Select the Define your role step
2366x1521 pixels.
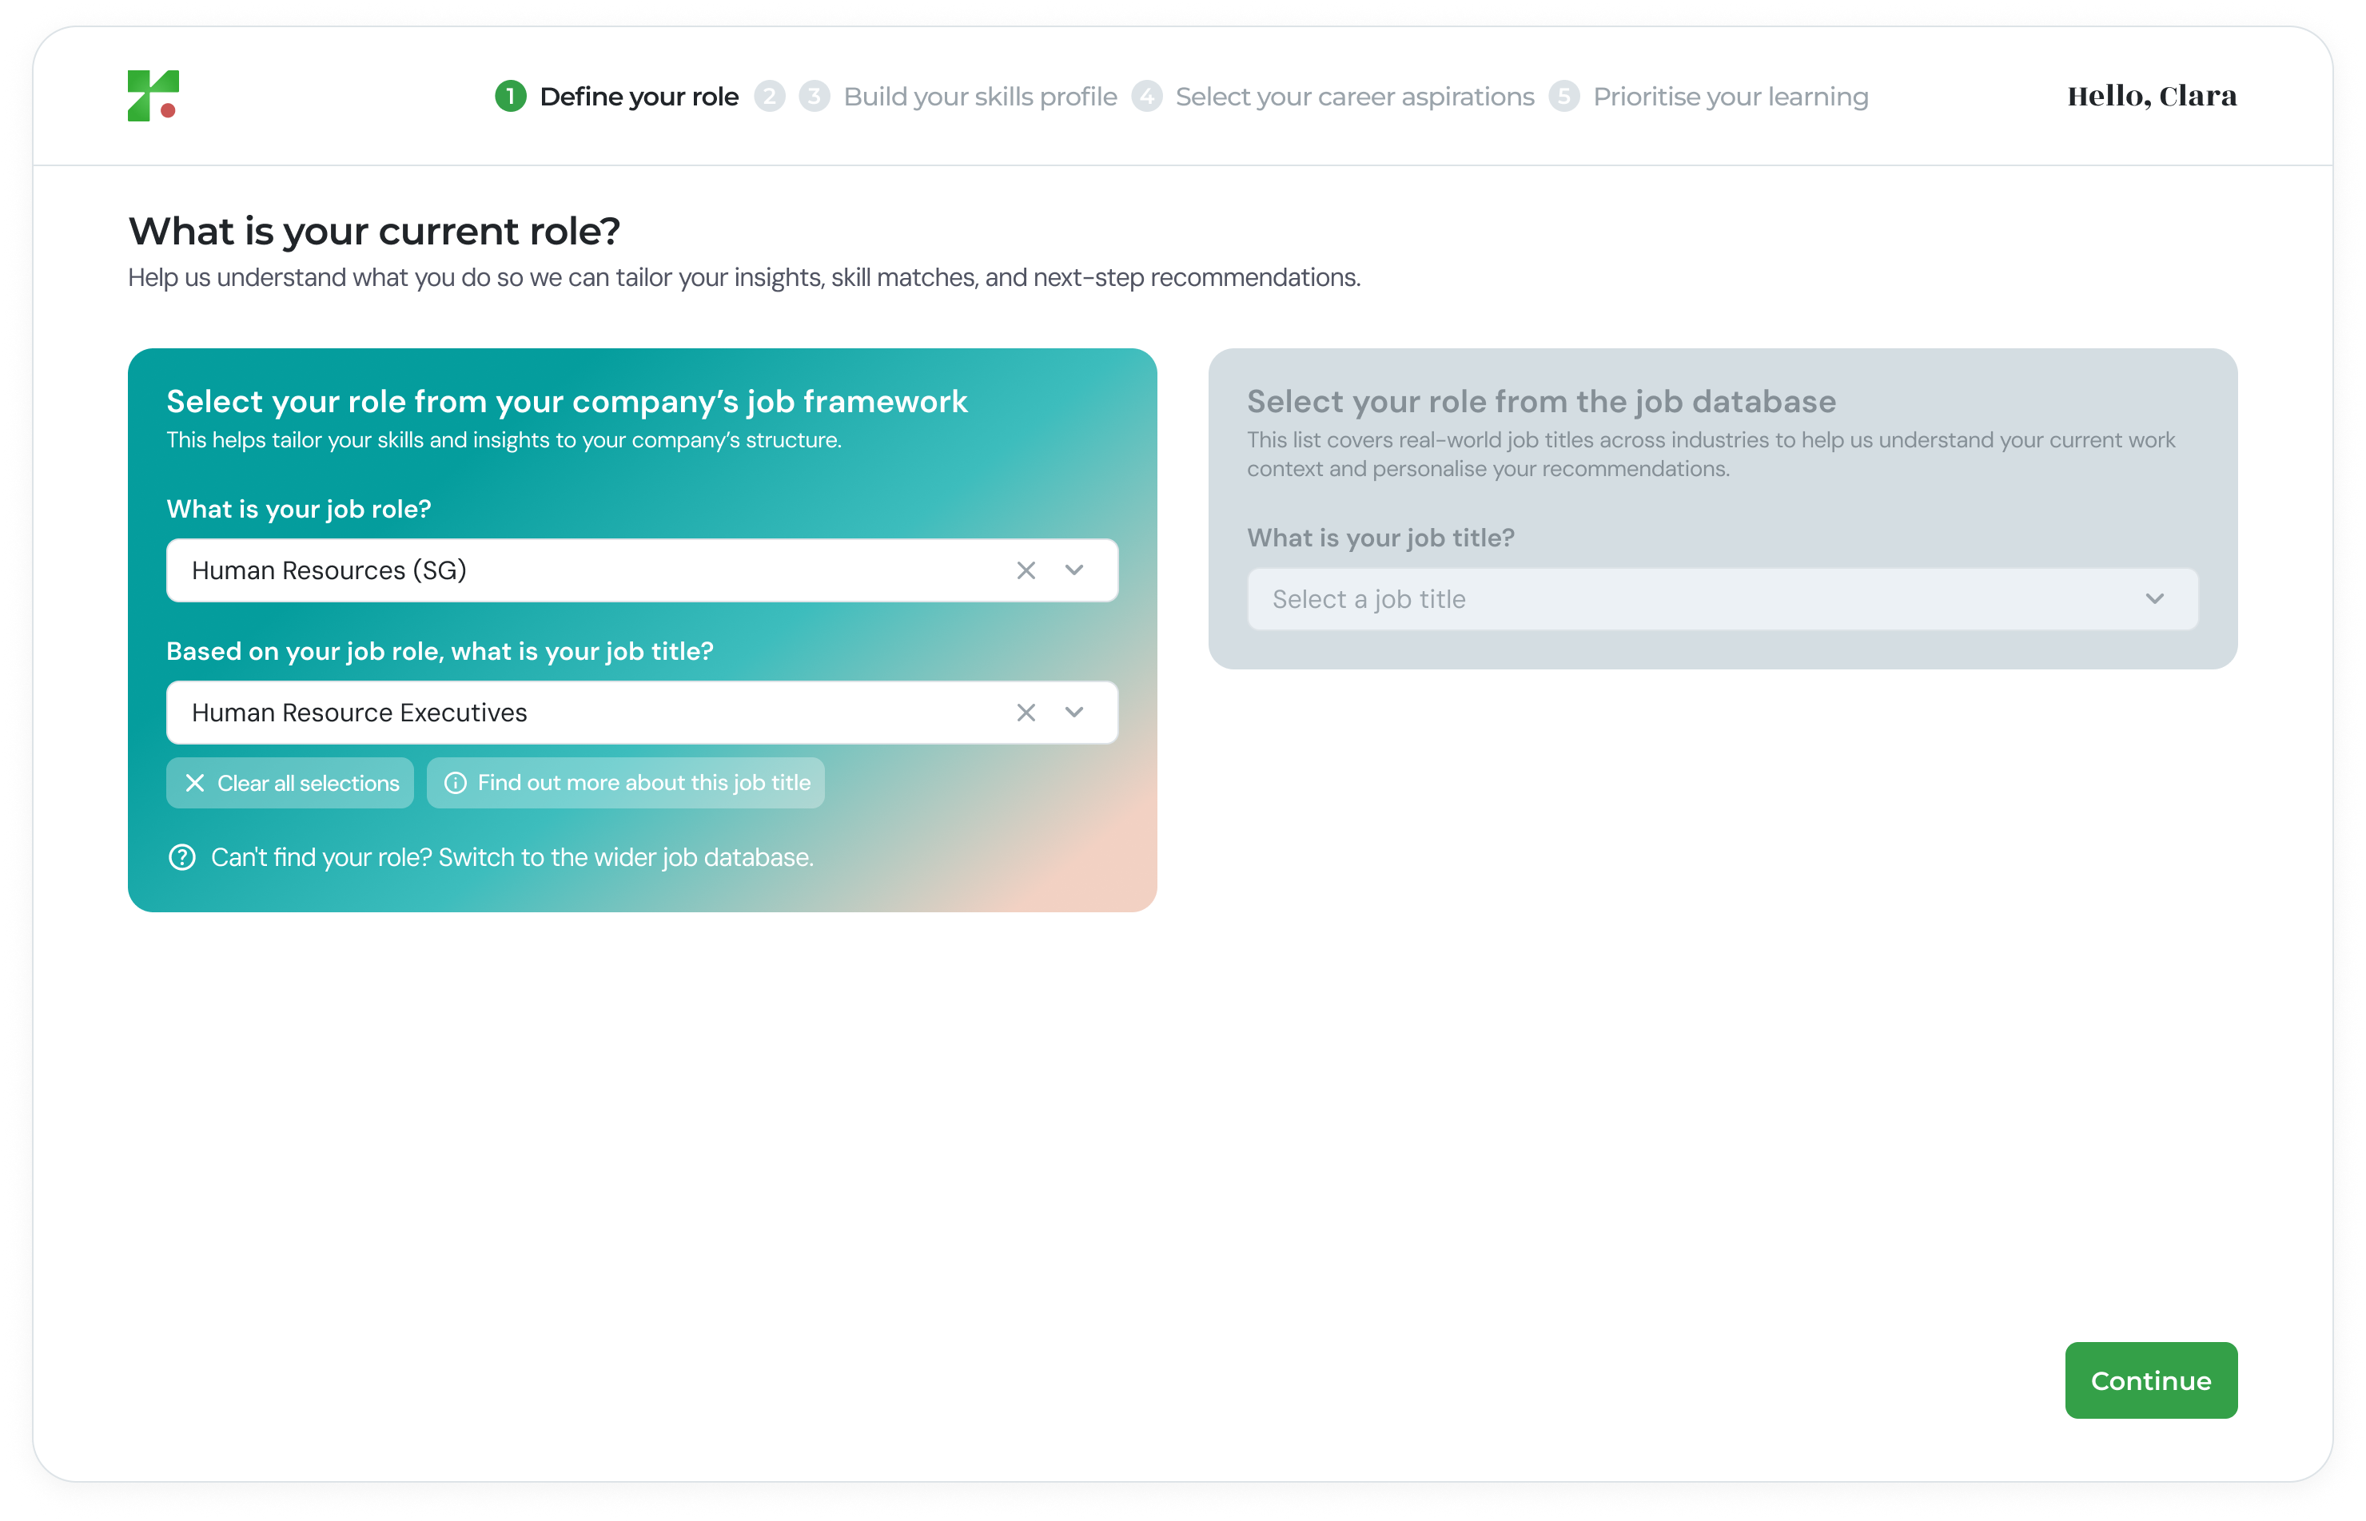[639, 96]
